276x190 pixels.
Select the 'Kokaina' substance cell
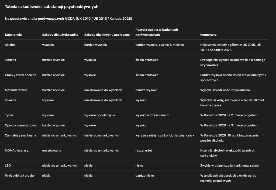(x=11, y=100)
